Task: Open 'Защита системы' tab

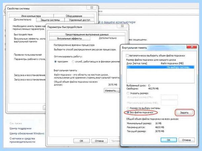Action: (50, 20)
